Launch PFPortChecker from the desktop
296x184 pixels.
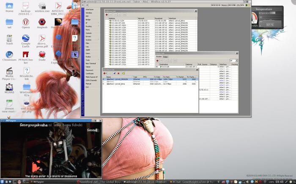point(26,58)
